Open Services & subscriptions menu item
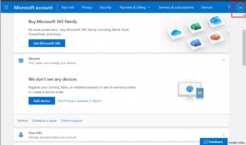This screenshot has height=145, width=246. click(176, 7)
